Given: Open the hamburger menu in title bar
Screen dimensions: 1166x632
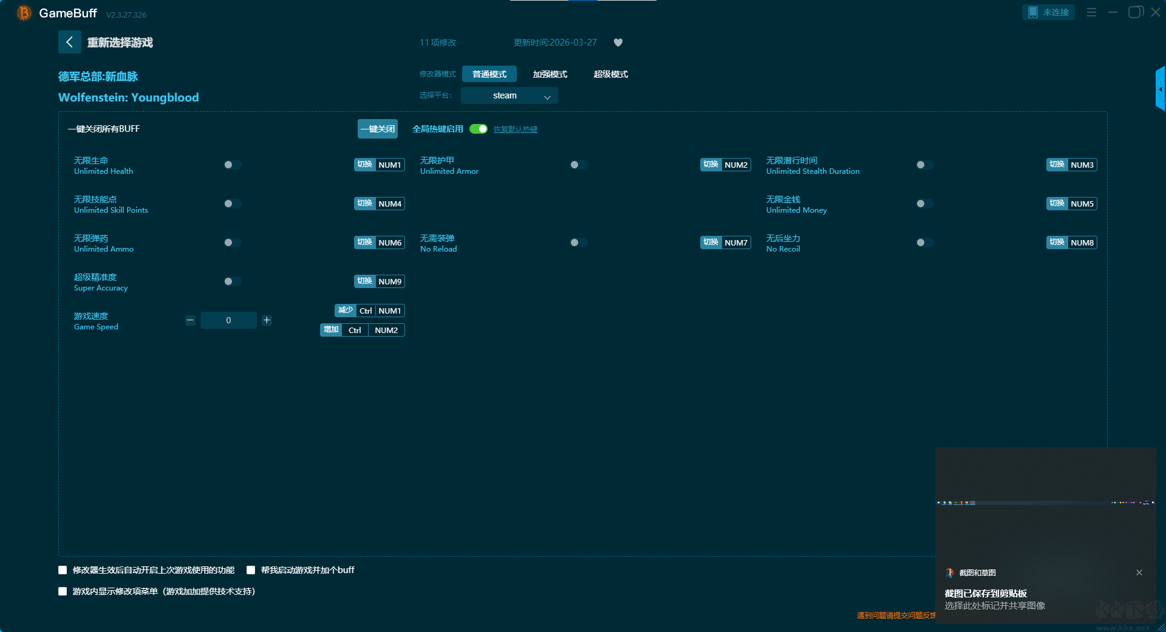Looking at the screenshot, I should [1091, 12].
